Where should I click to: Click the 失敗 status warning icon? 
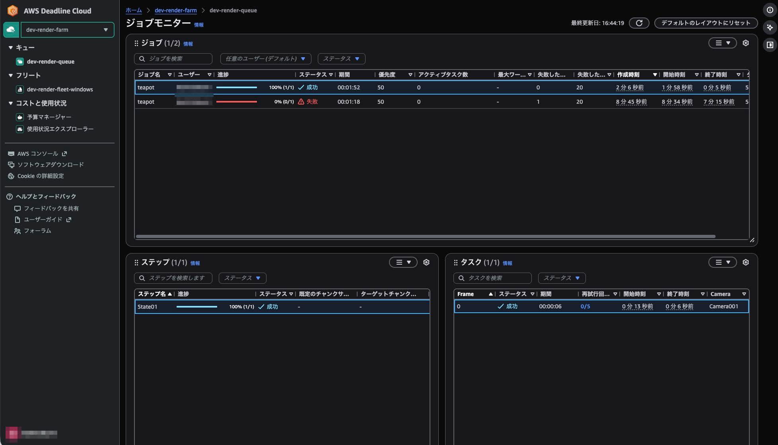[x=301, y=102]
